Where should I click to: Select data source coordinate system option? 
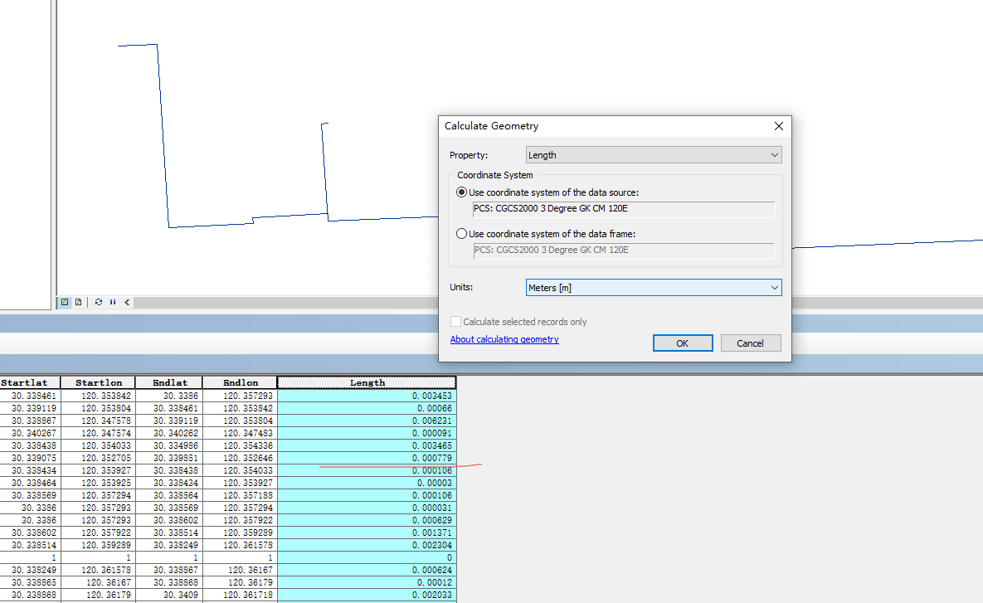[462, 192]
